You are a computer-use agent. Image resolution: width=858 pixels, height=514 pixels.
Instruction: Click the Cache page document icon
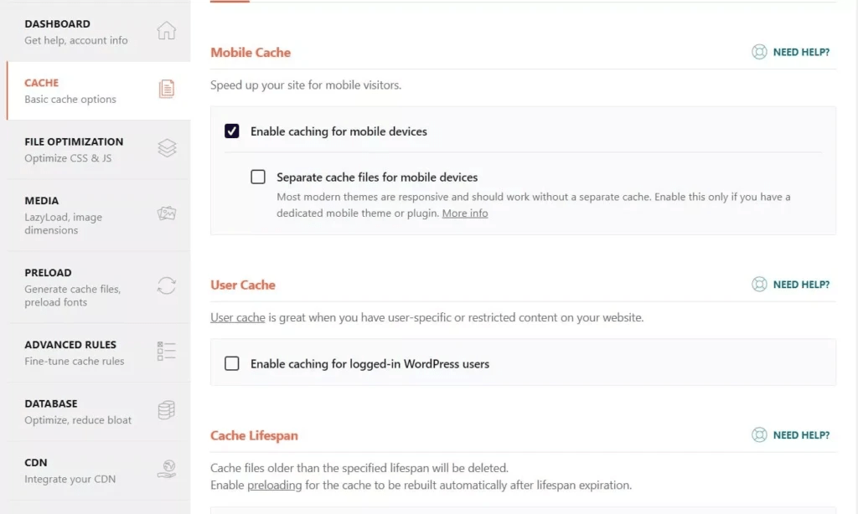(167, 88)
